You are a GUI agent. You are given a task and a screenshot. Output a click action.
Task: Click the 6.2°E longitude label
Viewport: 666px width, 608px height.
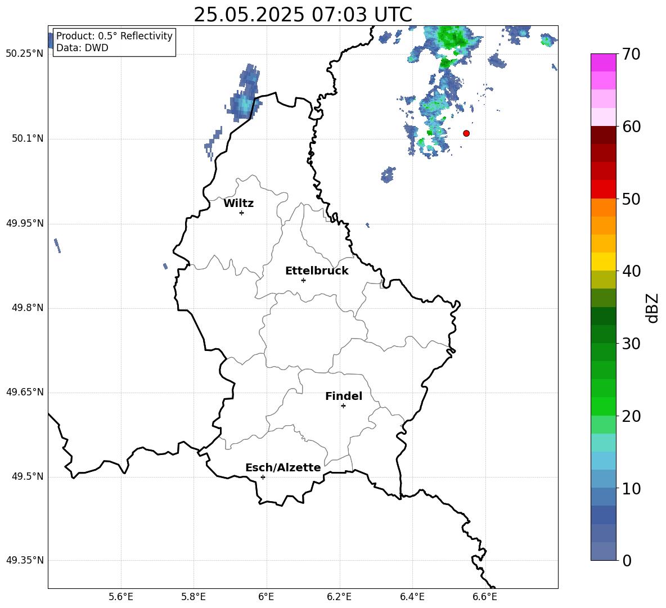click(339, 597)
